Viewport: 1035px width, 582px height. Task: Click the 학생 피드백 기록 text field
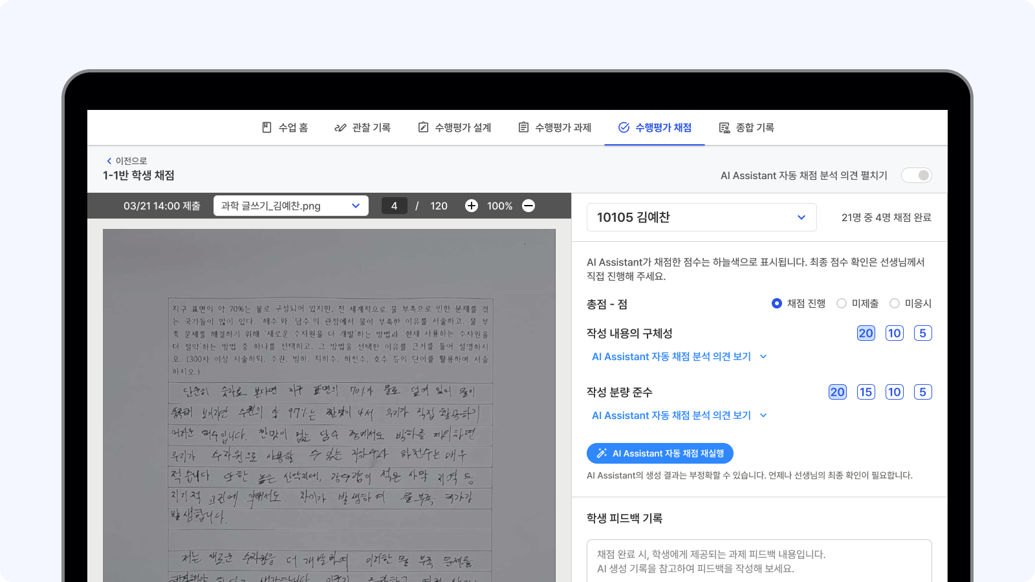point(759,561)
